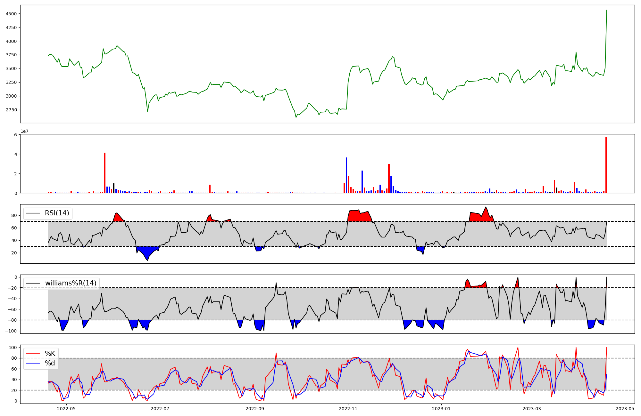Click the %K legend text
The height and width of the screenshot is (416, 641).
click(50, 354)
